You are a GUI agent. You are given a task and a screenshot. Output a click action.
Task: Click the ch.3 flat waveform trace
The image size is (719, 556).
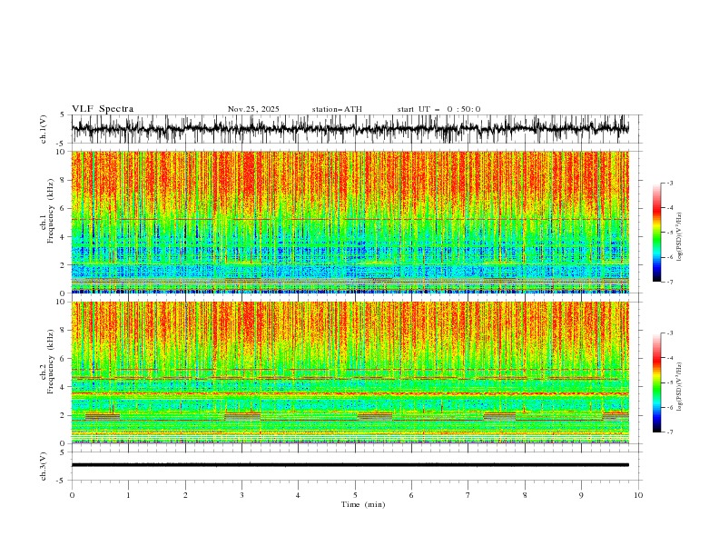pos(350,465)
